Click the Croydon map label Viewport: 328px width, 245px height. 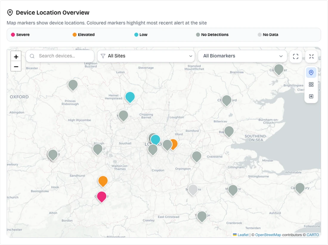tap(158, 170)
